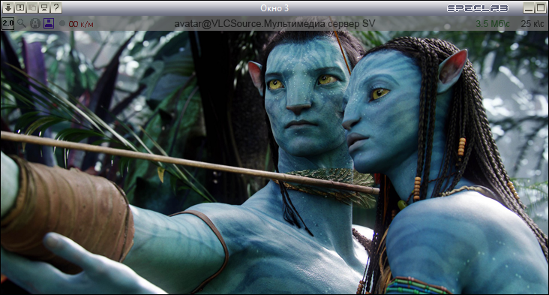The width and height of the screenshot is (549, 295).
Task: Click the purple operator icon
Action: click(x=48, y=23)
